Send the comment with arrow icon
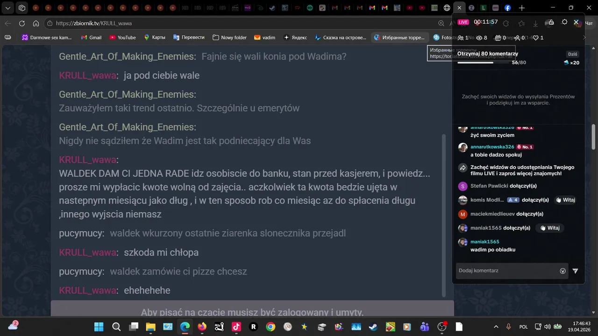Viewport: 598px width, 336px height. pyautogui.click(x=575, y=271)
